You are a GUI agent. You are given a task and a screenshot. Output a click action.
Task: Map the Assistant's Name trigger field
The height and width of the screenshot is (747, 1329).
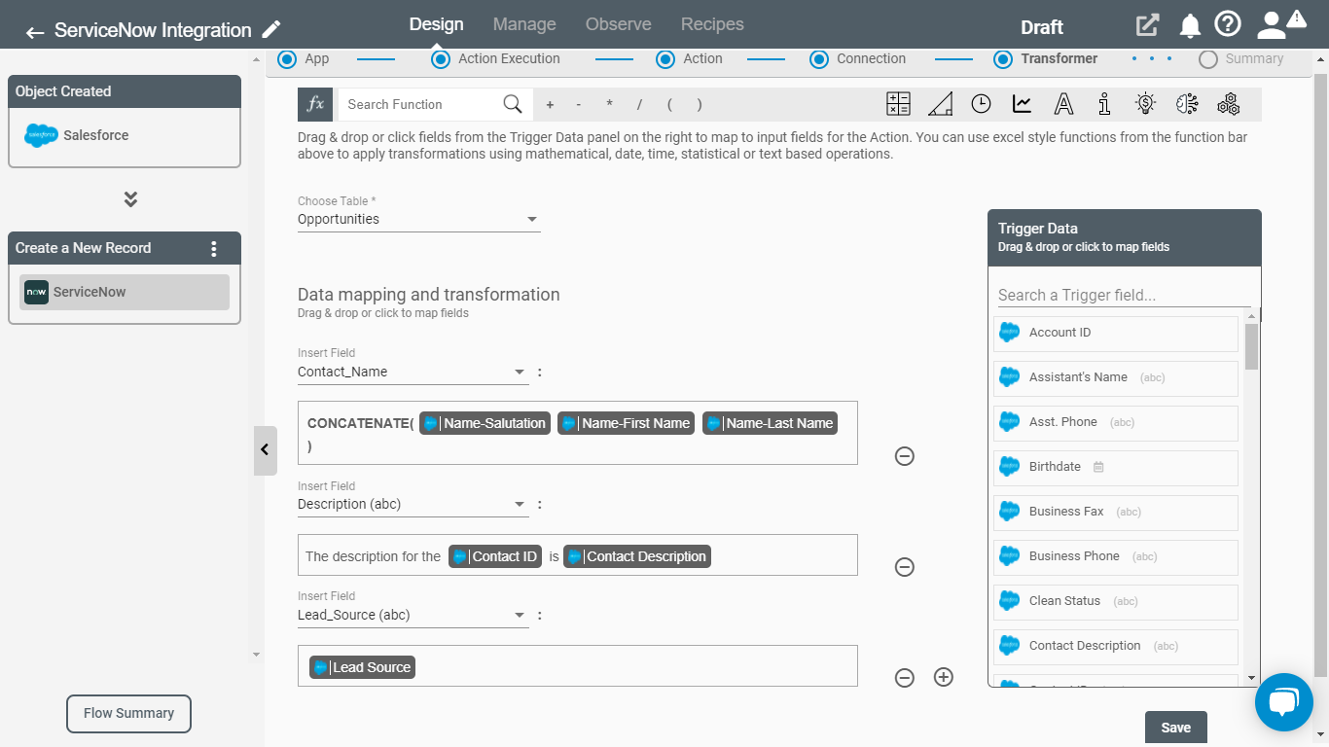[x=1116, y=377]
